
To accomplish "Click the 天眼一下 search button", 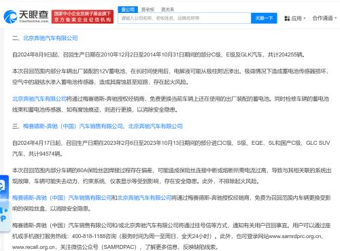I will [264, 18].
